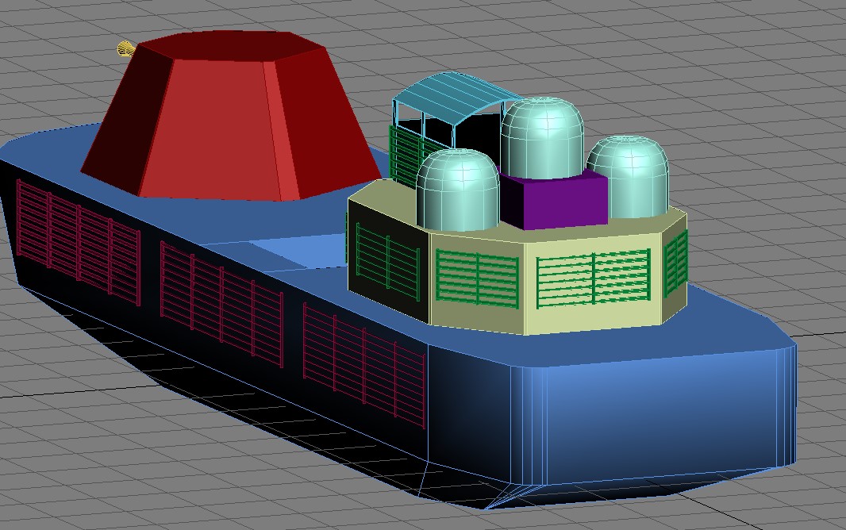
Task: Select the green grille on the cabin's center-left face
Action: 477,278
